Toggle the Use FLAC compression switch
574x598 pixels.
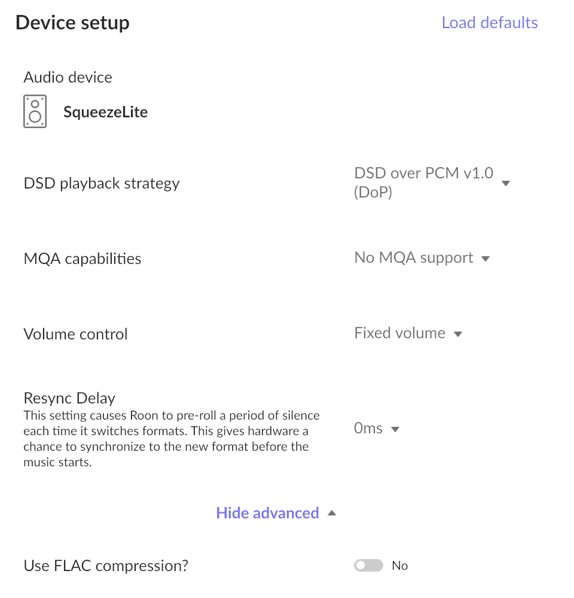(x=368, y=566)
